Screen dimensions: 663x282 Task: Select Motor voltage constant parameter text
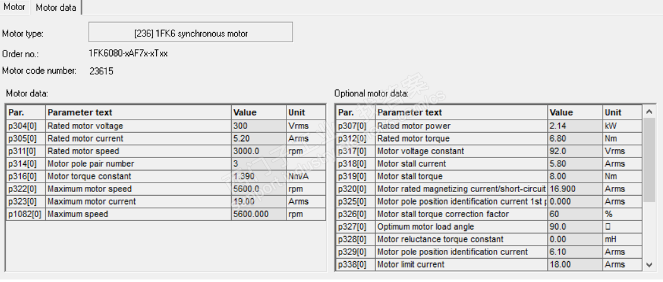[x=421, y=151]
